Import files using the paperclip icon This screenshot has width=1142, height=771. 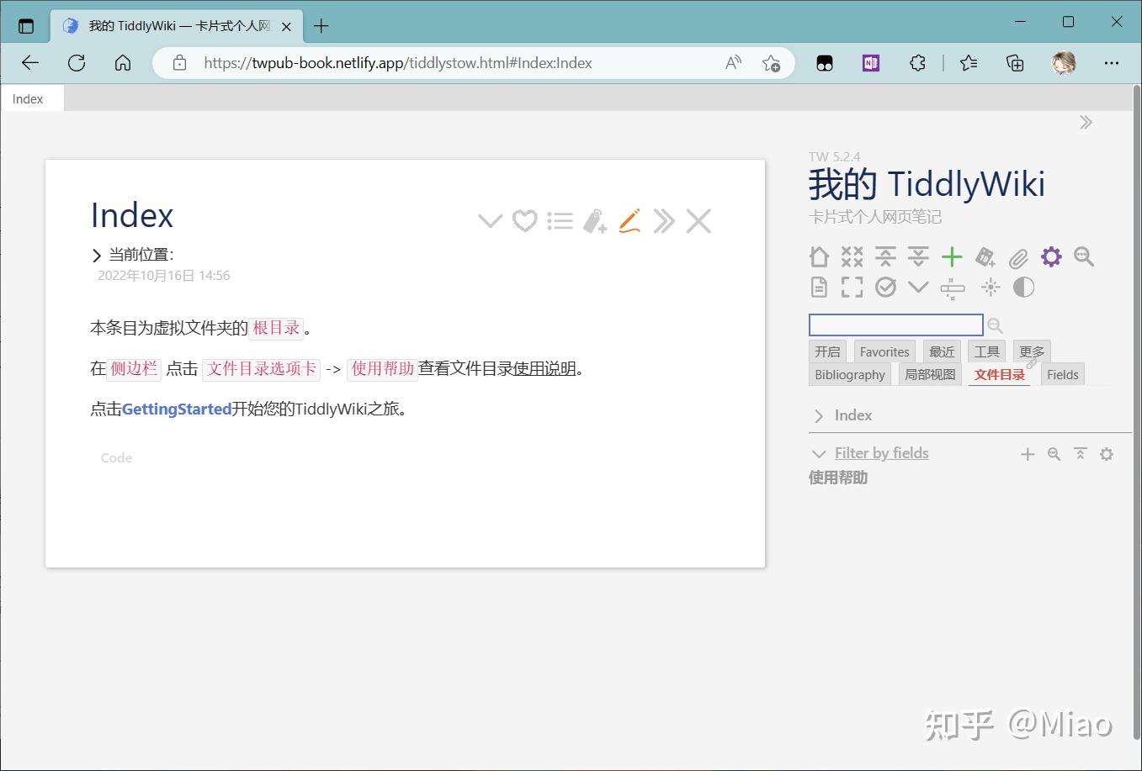tap(1018, 257)
